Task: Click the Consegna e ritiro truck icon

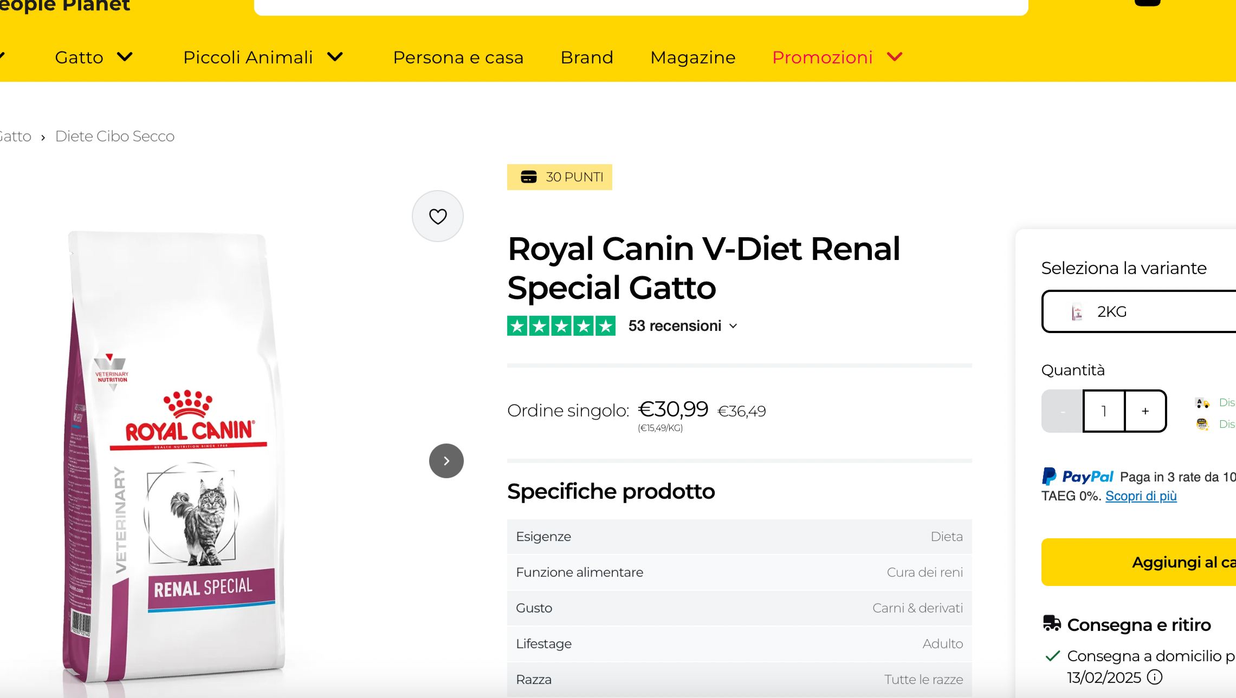Action: (1052, 624)
